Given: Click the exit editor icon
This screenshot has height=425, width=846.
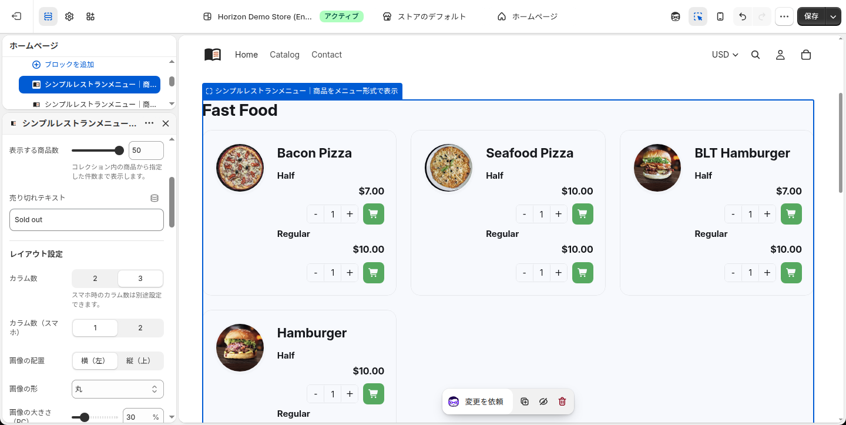Looking at the screenshot, I should [x=17, y=16].
